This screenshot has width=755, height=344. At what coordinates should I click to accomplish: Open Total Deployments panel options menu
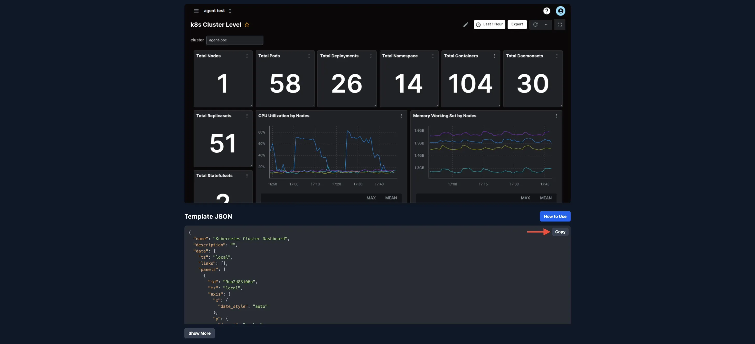pos(371,56)
